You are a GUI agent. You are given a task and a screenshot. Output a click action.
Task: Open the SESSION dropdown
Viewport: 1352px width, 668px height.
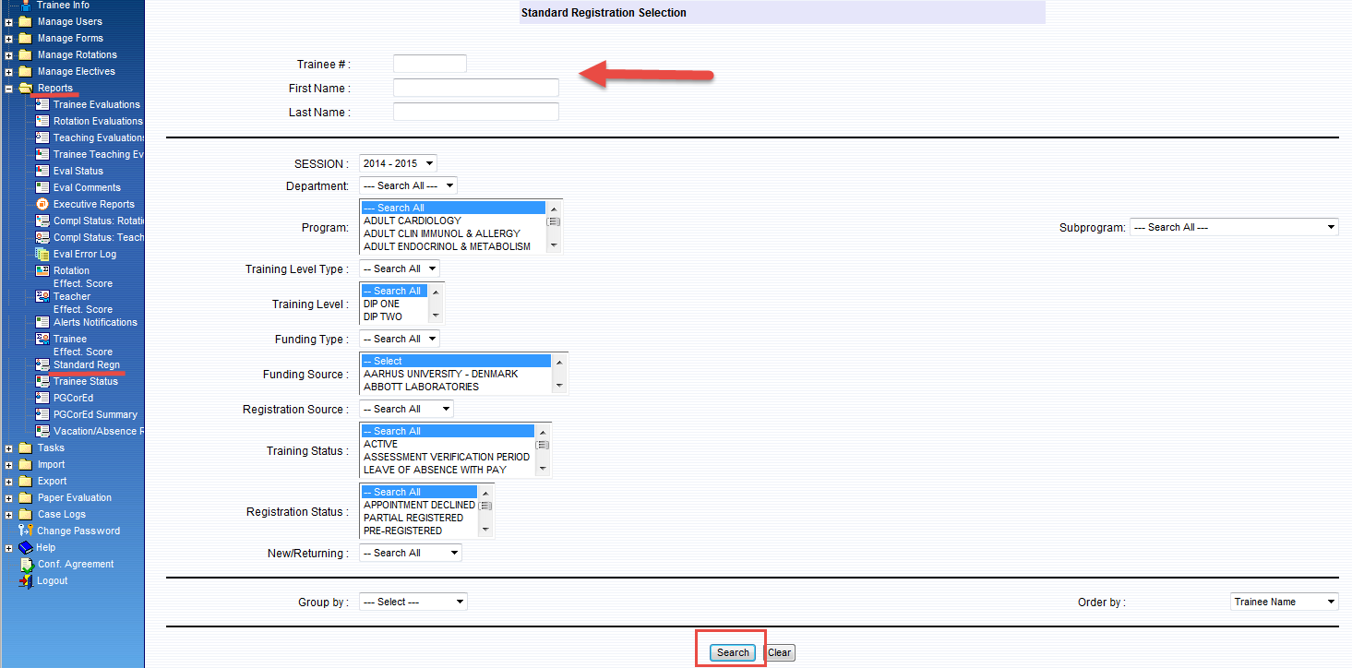(x=398, y=163)
